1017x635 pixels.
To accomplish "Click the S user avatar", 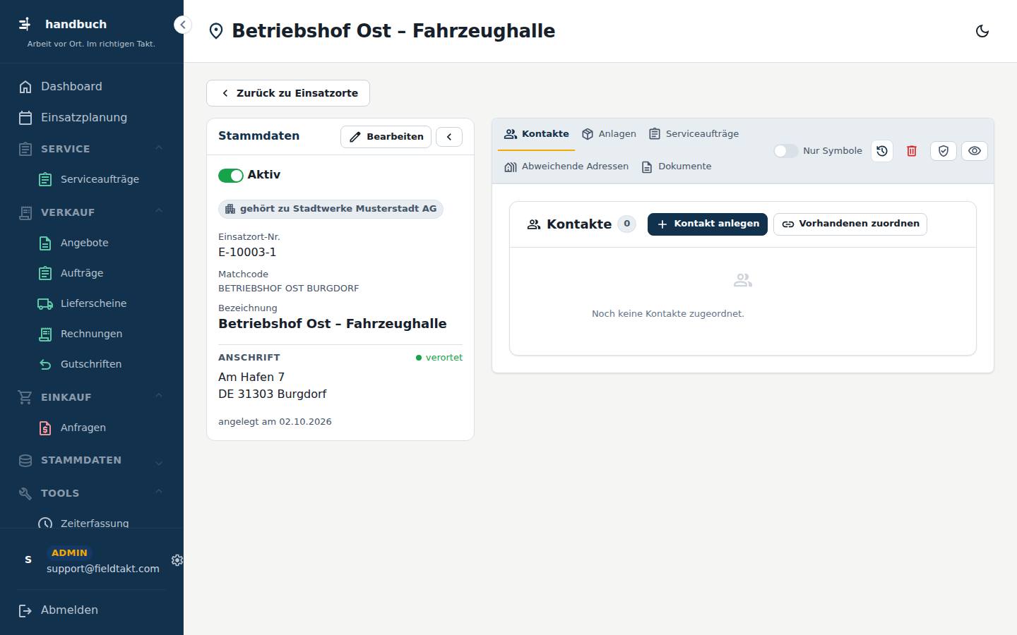I will pos(28,560).
